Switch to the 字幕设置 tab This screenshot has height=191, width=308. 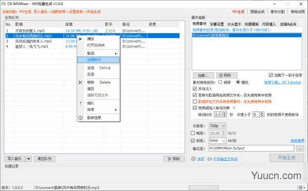217,24
